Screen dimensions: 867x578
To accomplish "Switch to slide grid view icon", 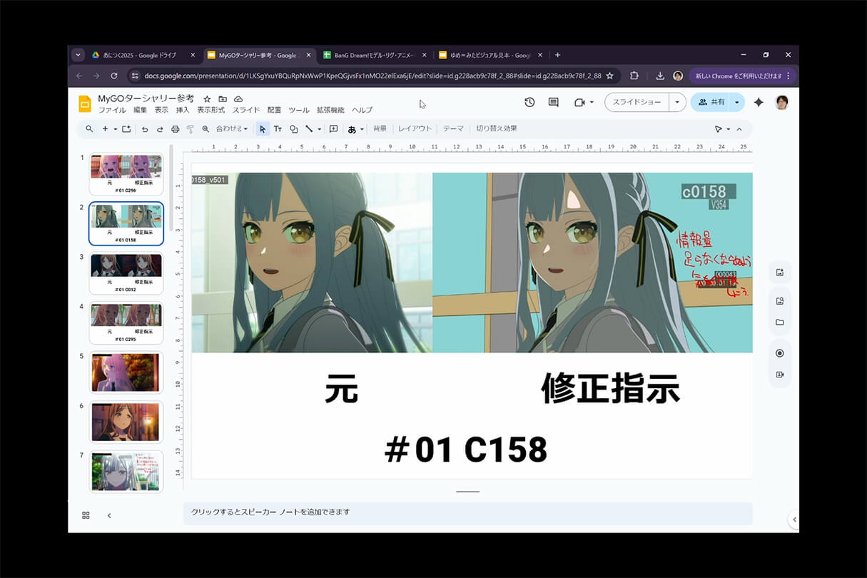I will tap(85, 514).
